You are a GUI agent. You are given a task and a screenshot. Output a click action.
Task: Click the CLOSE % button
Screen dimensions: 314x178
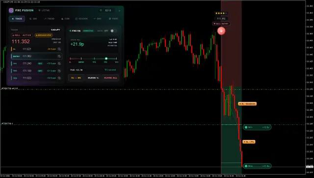pos(93,78)
